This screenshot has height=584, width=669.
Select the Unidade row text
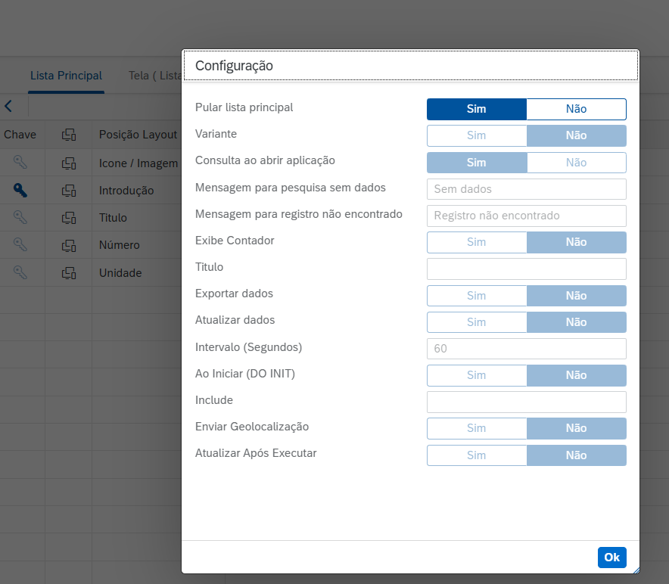point(120,273)
